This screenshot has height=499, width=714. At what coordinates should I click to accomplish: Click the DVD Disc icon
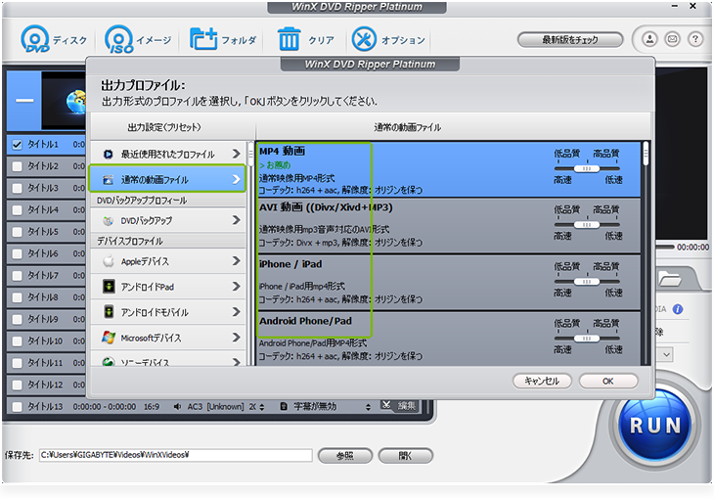[x=35, y=39]
